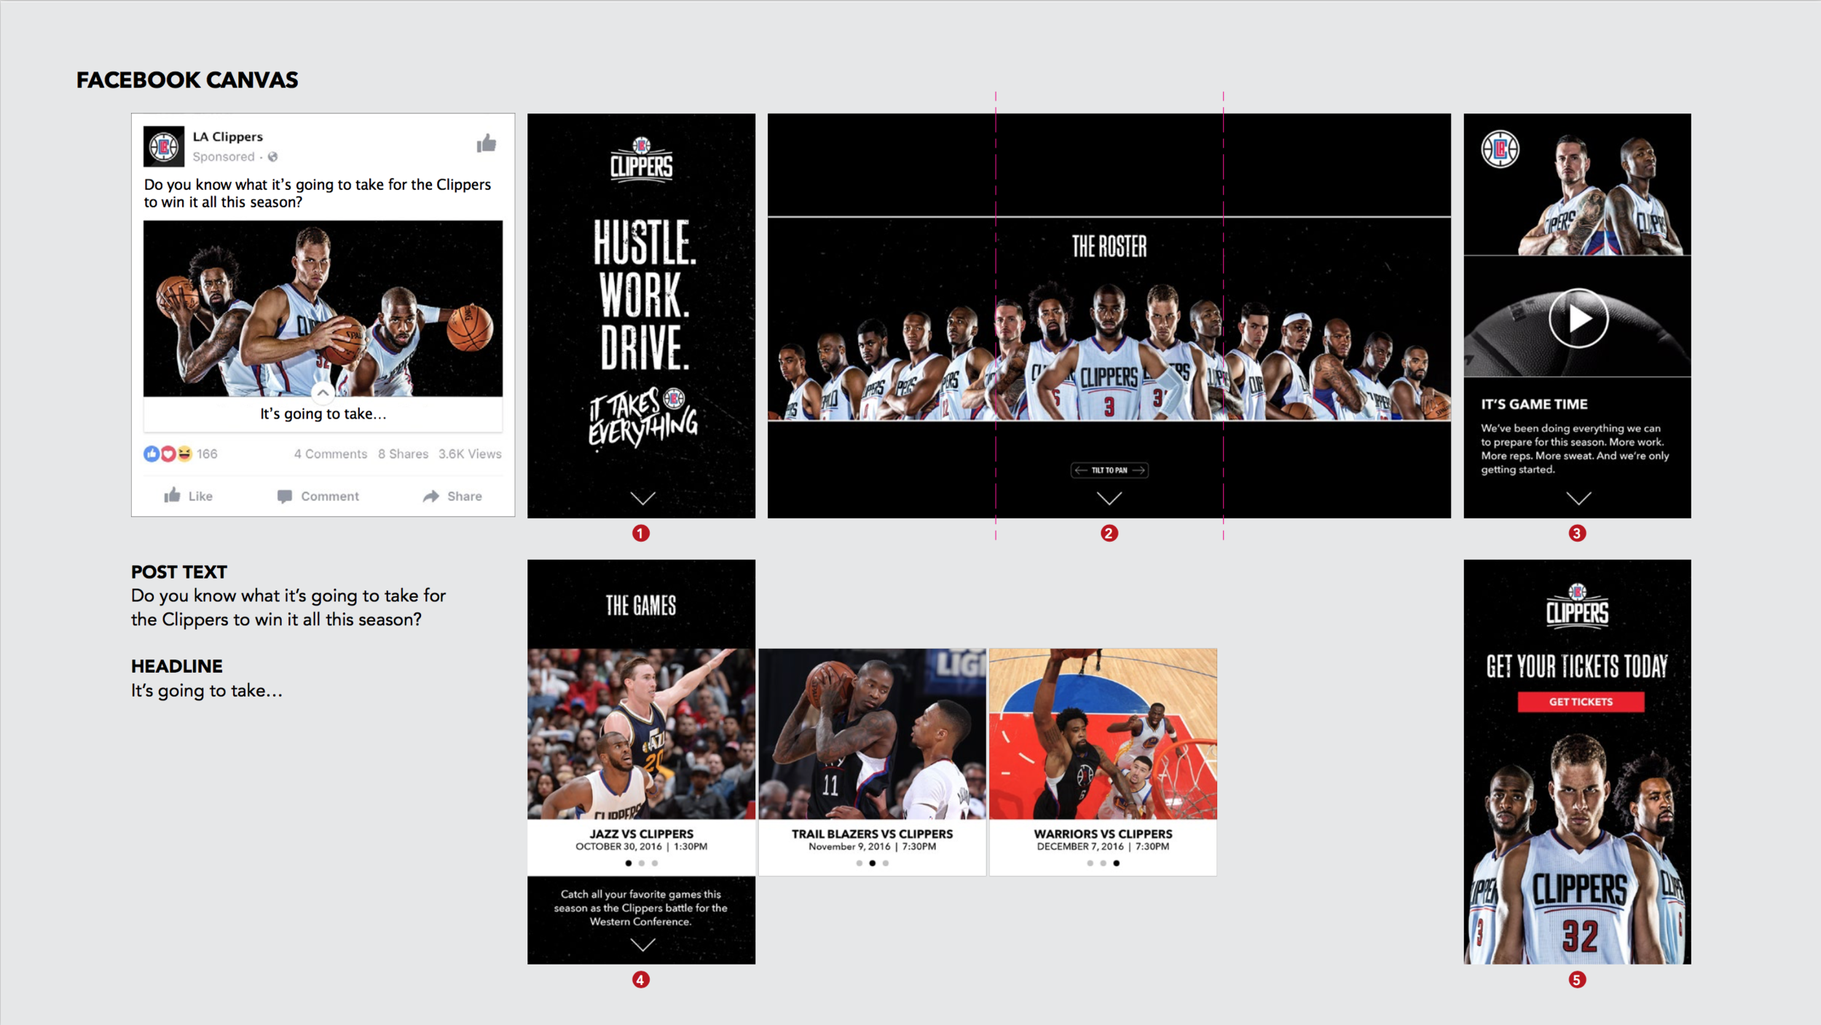Screen dimensions: 1821x1025
Task: Click the Warriors vs Clippers game thumbnail
Action: (x=1102, y=732)
